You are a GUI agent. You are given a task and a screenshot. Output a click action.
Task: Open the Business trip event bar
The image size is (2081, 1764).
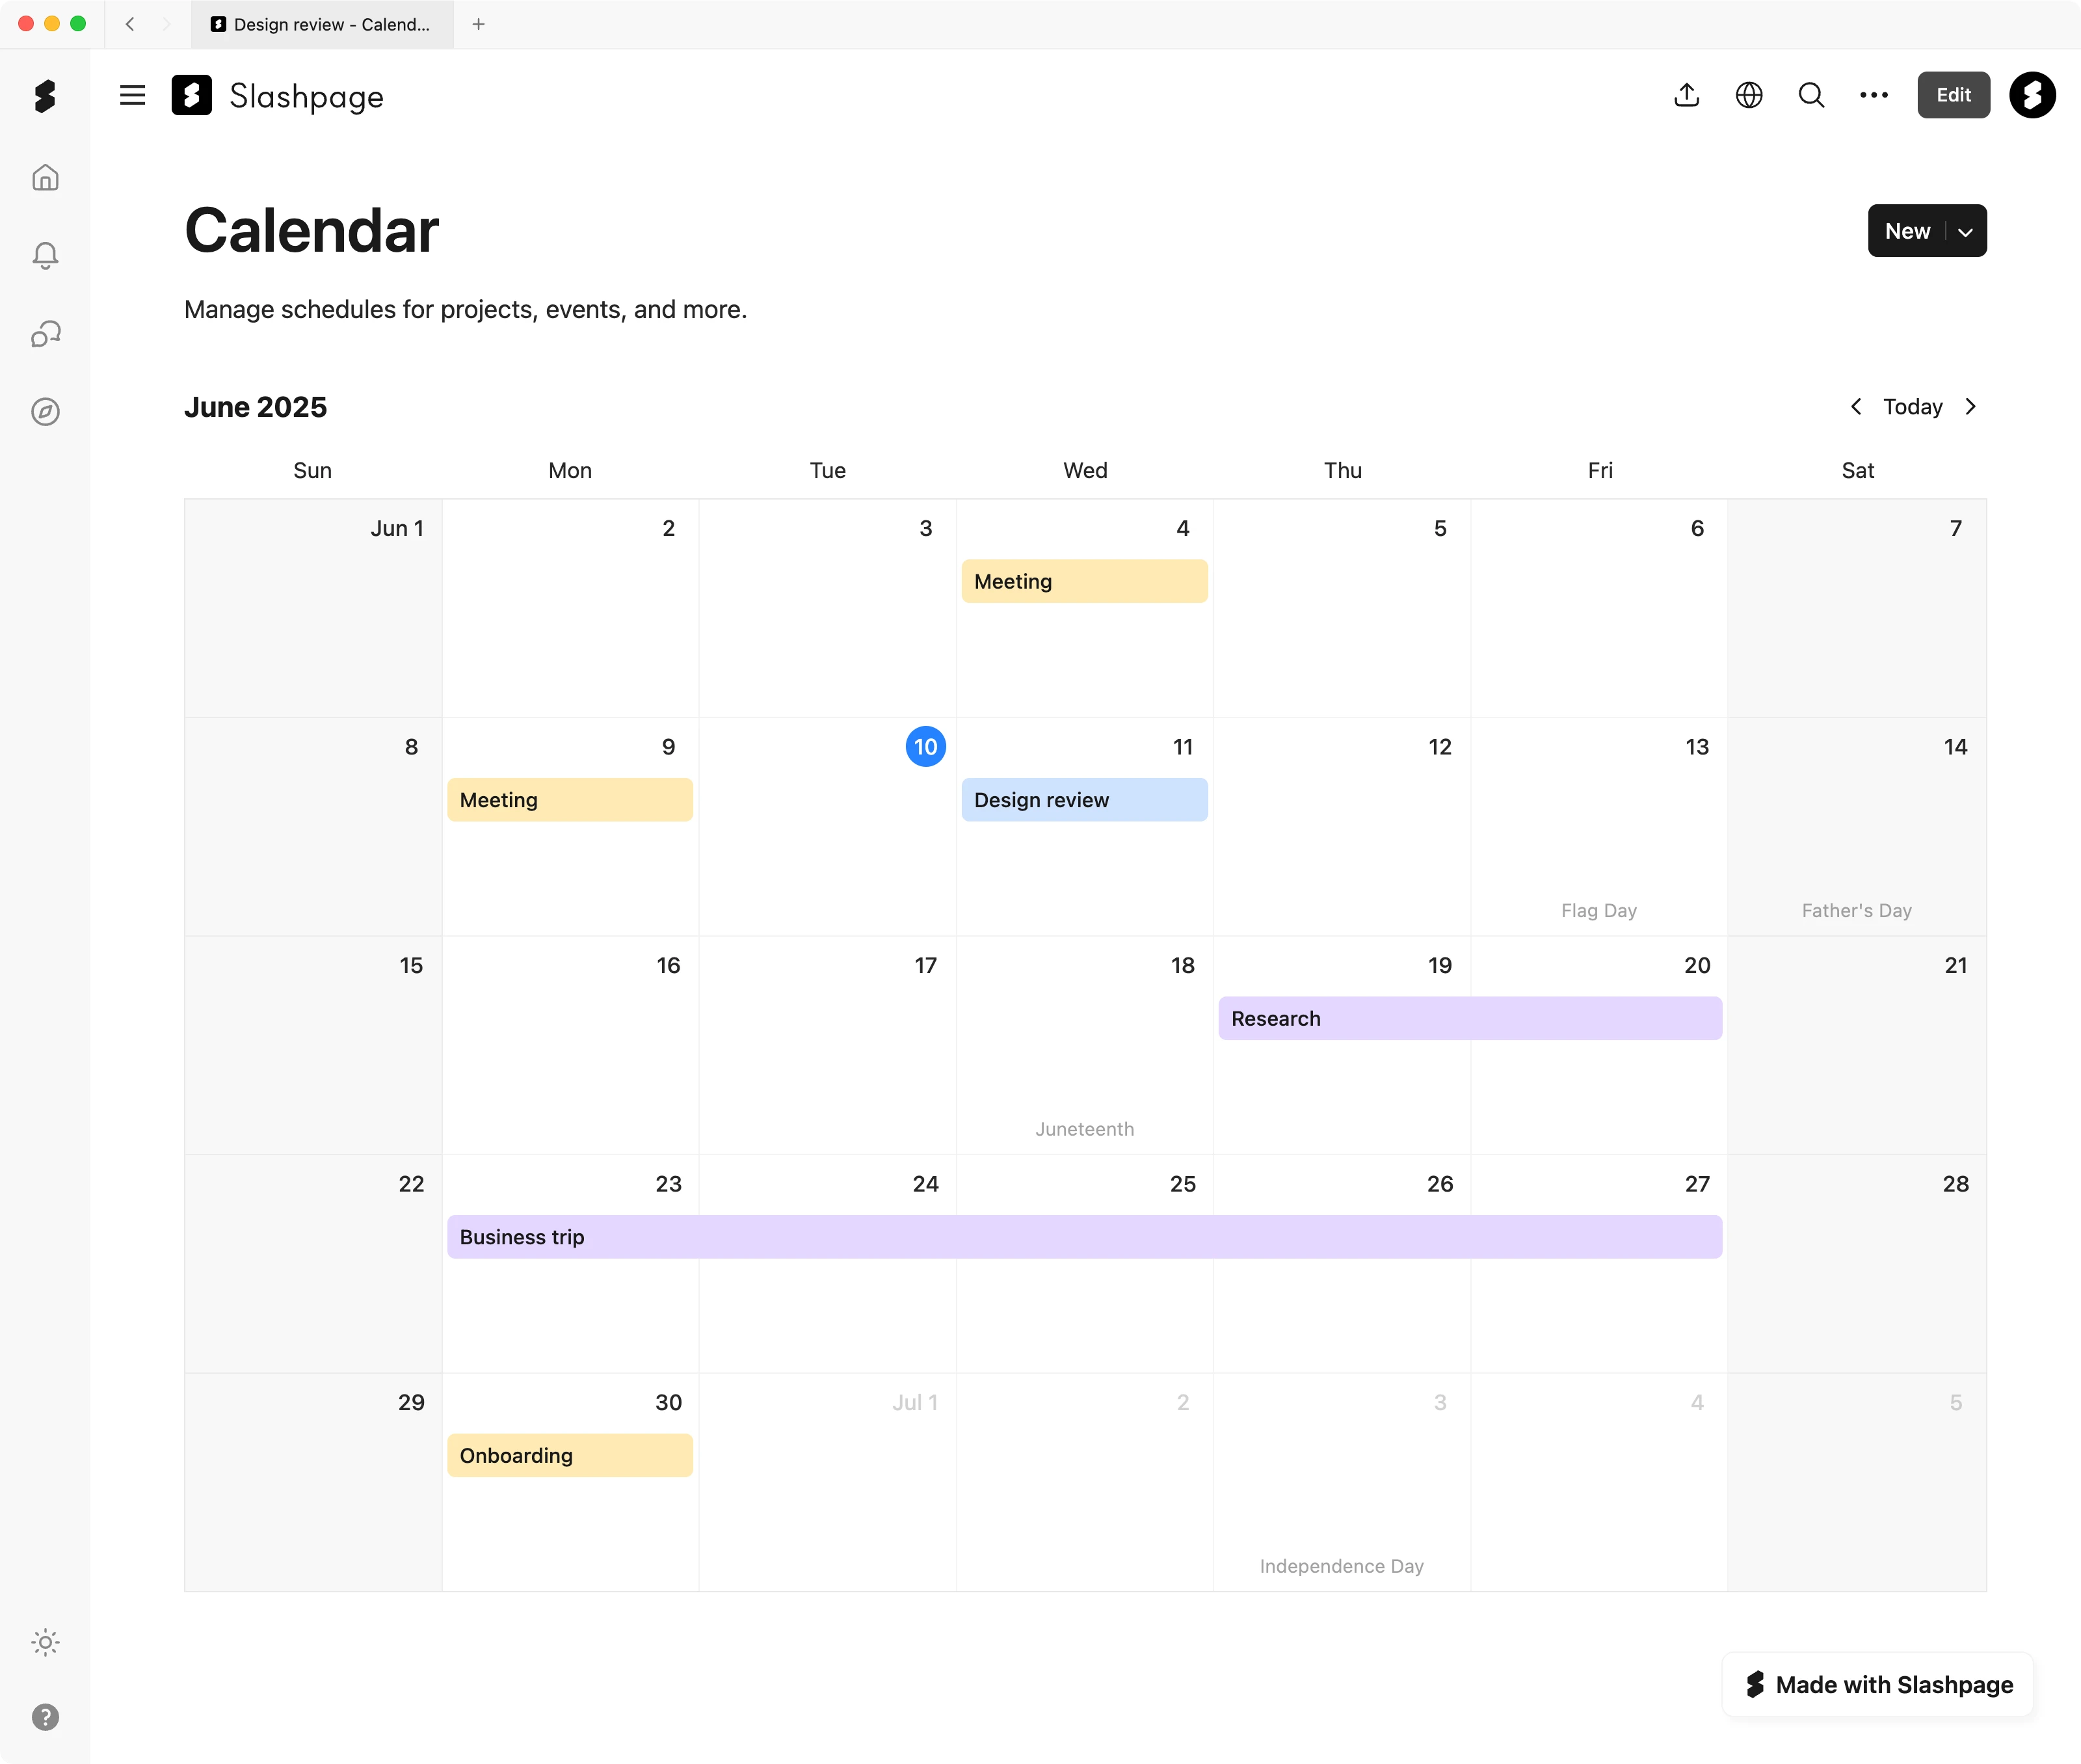[1083, 1237]
